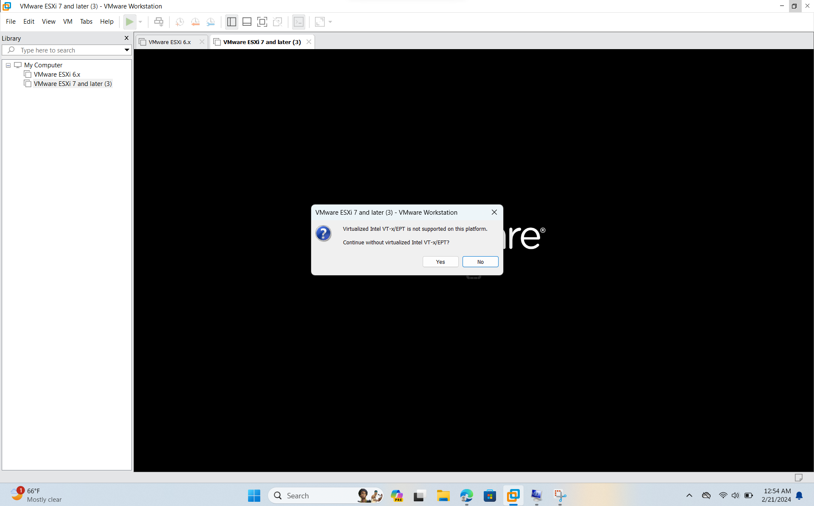Screen dimensions: 814x506
Task: Click the message log icon in status bar
Action: pos(799,478)
